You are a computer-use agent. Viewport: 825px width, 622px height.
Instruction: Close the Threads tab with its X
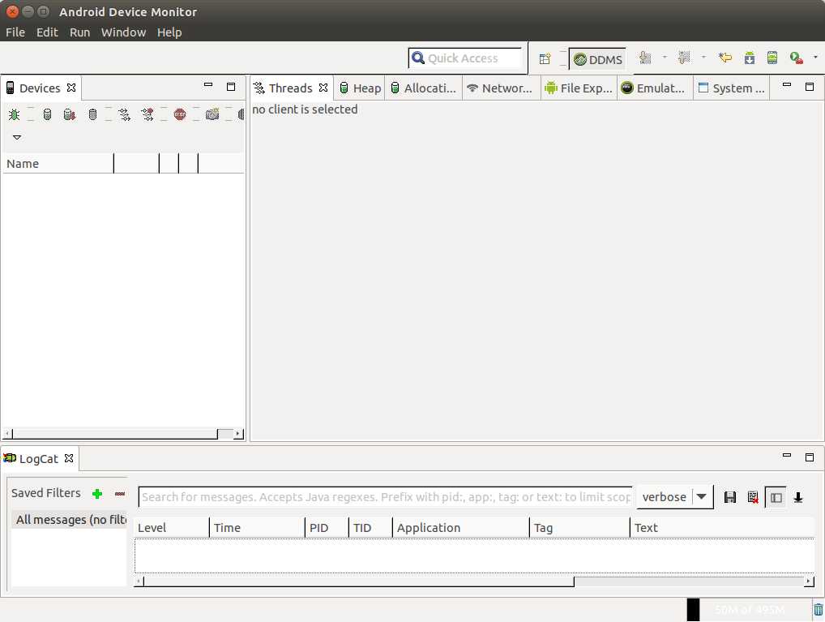click(x=323, y=88)
